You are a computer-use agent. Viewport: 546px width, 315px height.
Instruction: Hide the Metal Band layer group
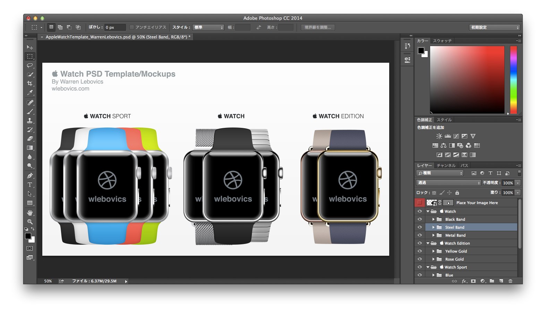[420, 235]
